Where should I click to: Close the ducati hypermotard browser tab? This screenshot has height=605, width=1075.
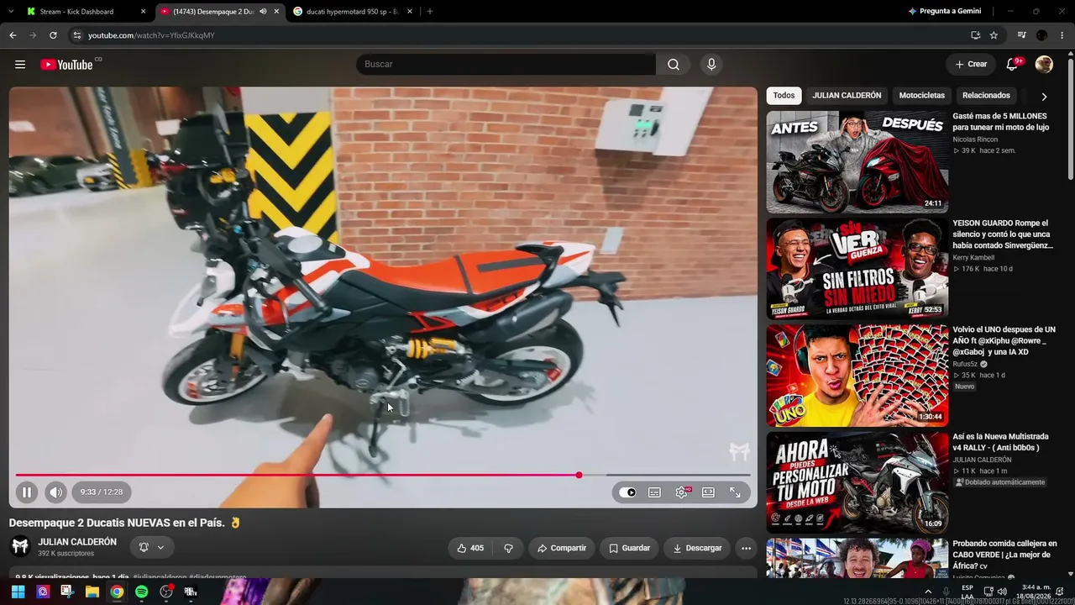click(x=409, y=12)
